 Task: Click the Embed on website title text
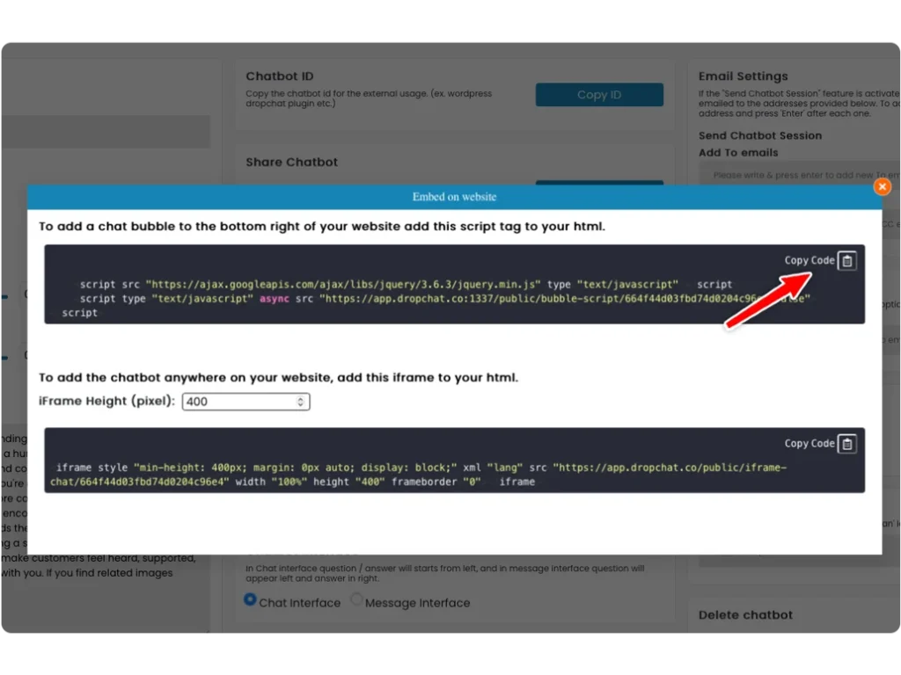coord(454,197)
